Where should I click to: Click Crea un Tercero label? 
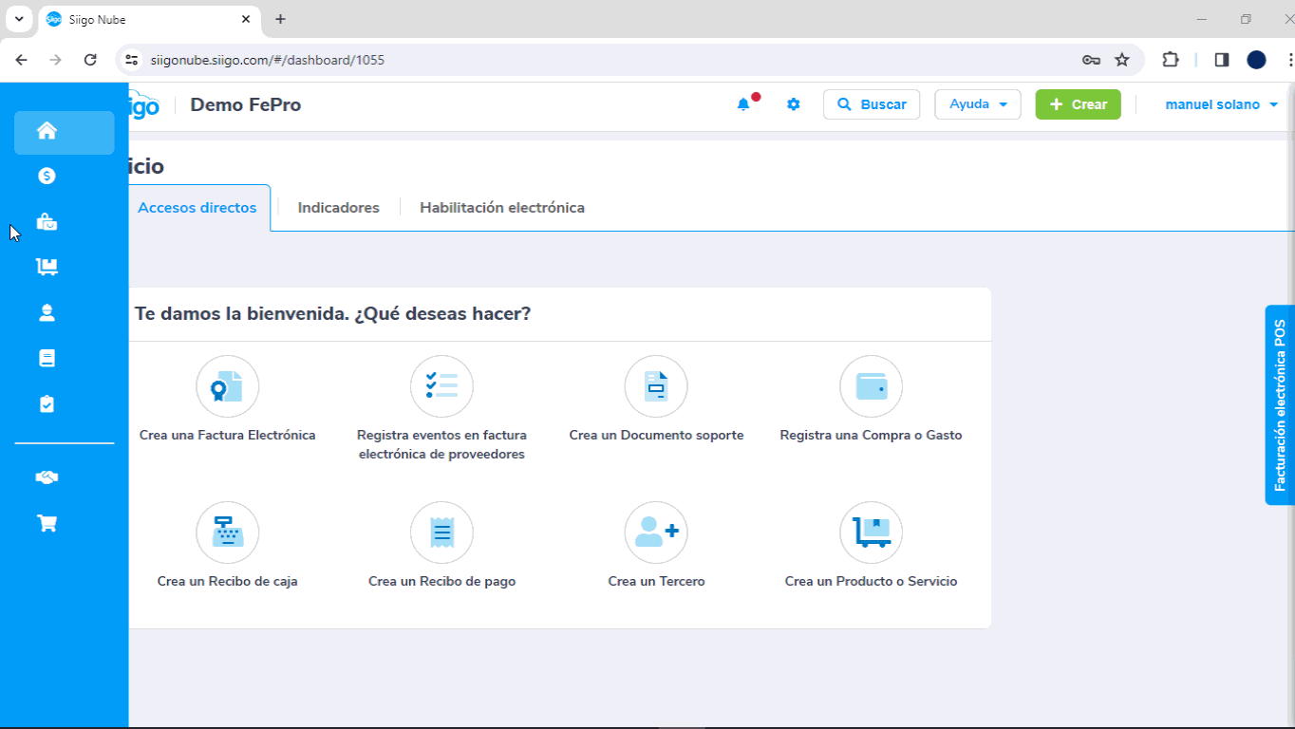(656, 582)
